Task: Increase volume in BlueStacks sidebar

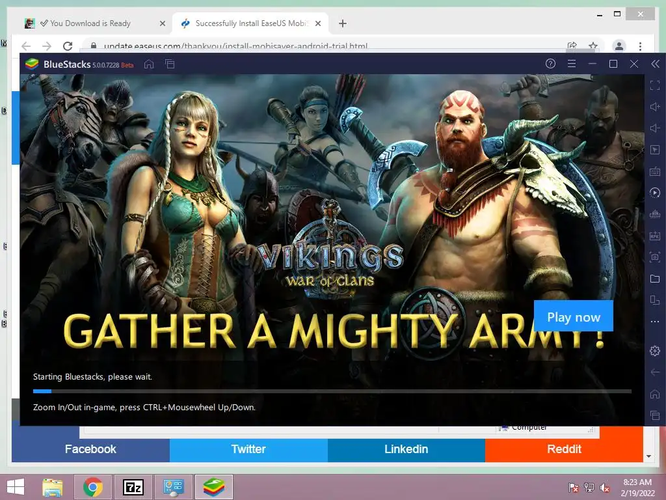Action: click(655, 107)
